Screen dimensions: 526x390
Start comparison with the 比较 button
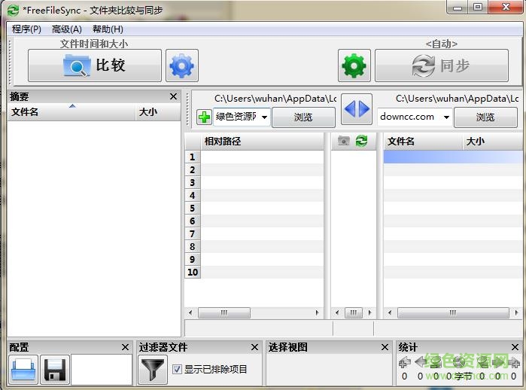(95, 66)
